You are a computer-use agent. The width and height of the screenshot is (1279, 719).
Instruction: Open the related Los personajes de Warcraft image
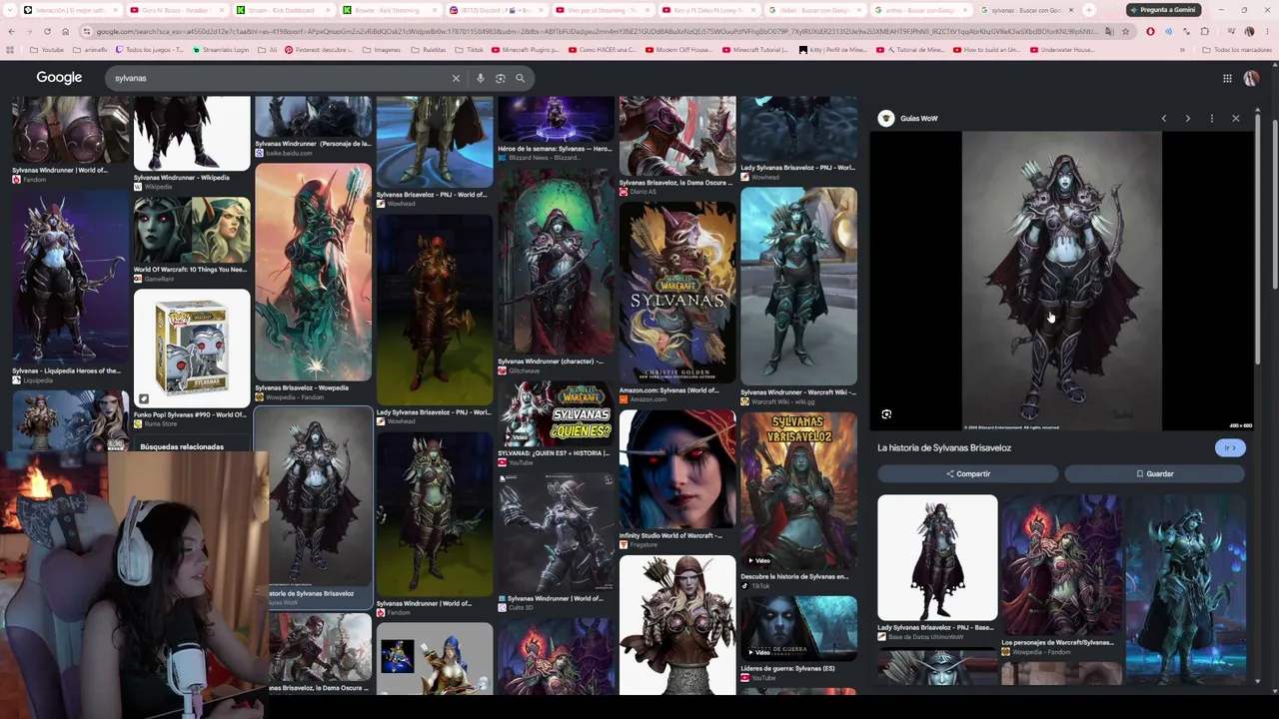(1061, 565)
